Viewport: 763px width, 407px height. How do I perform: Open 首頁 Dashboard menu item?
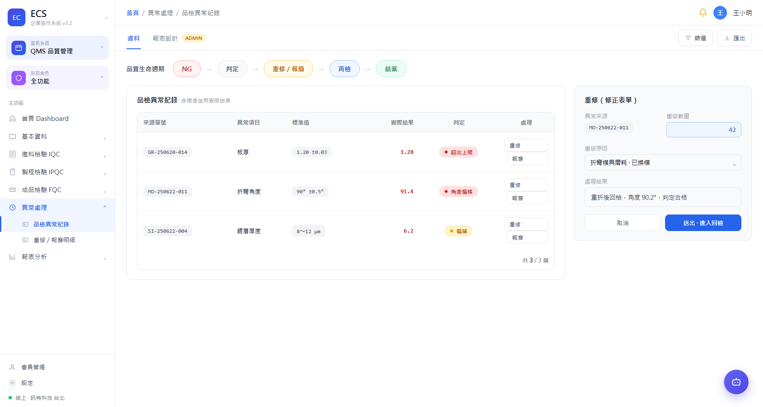click(57, 119)
